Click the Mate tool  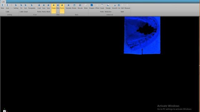[86, 7]
